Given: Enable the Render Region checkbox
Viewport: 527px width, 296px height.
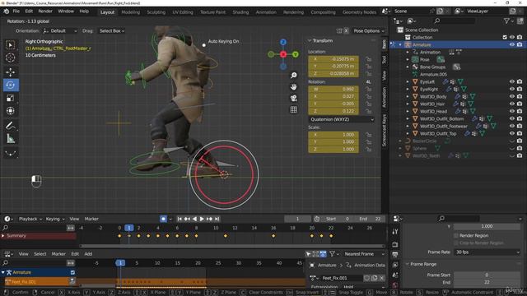Looking at the screenshot, I should [456, 236].
